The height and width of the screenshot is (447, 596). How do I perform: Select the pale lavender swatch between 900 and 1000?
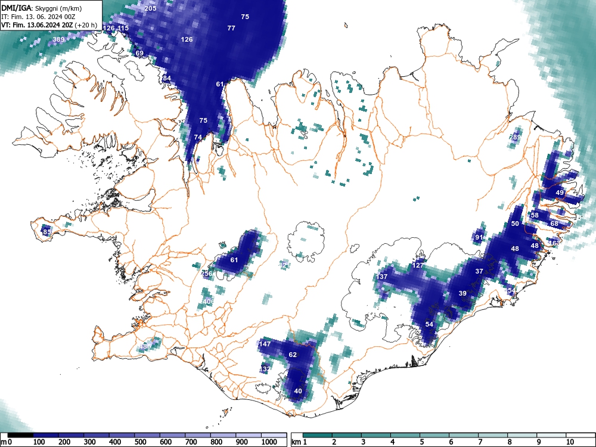click(x=249, y=435)
